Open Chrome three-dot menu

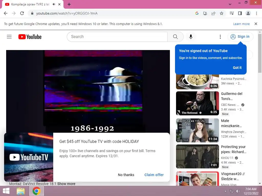tap(256, 13)
